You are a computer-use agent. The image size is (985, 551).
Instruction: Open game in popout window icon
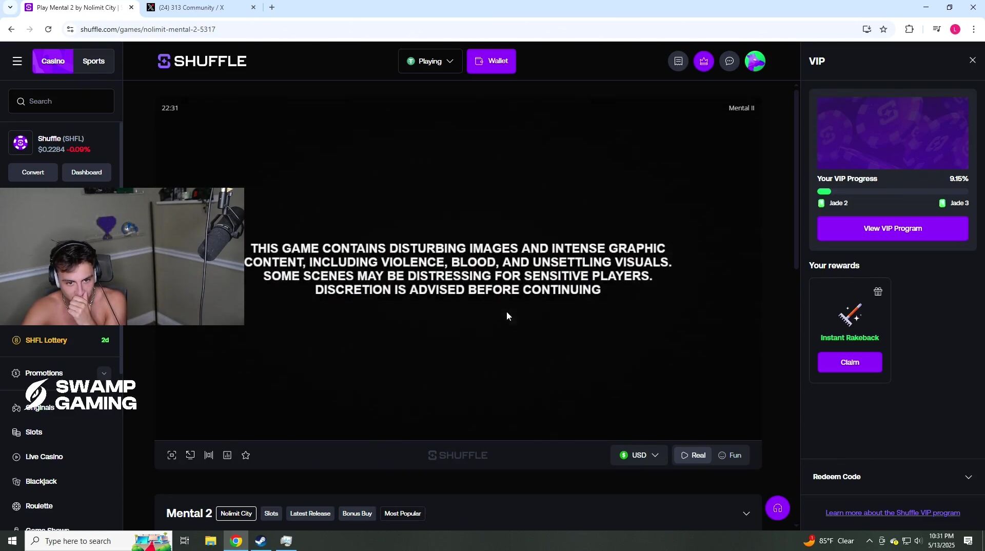(190, 456)
